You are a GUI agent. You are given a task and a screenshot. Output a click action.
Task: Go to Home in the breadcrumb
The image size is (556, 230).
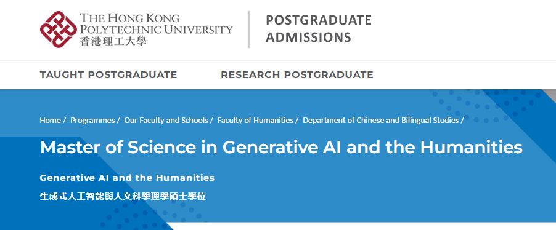pyautogui.click(x=50, y=121)
